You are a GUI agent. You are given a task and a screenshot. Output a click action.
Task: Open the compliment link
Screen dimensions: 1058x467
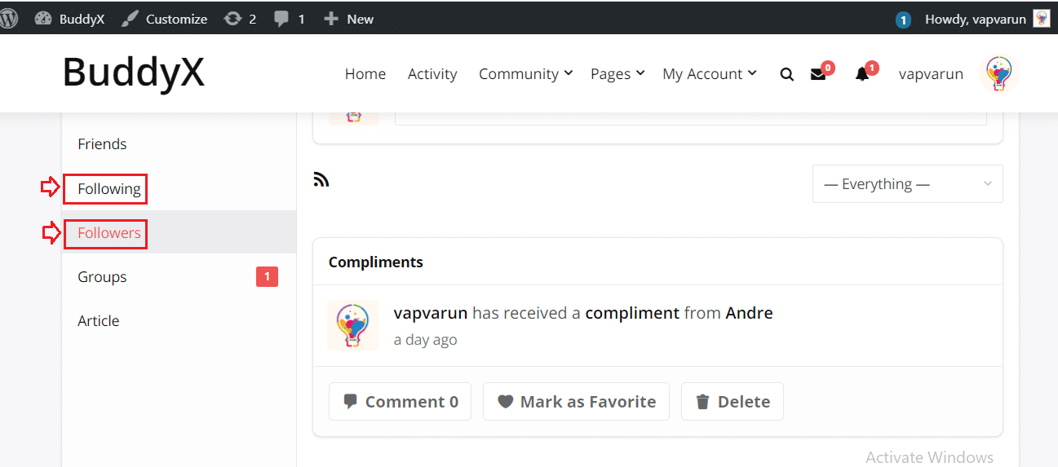[x=632, y=313]
